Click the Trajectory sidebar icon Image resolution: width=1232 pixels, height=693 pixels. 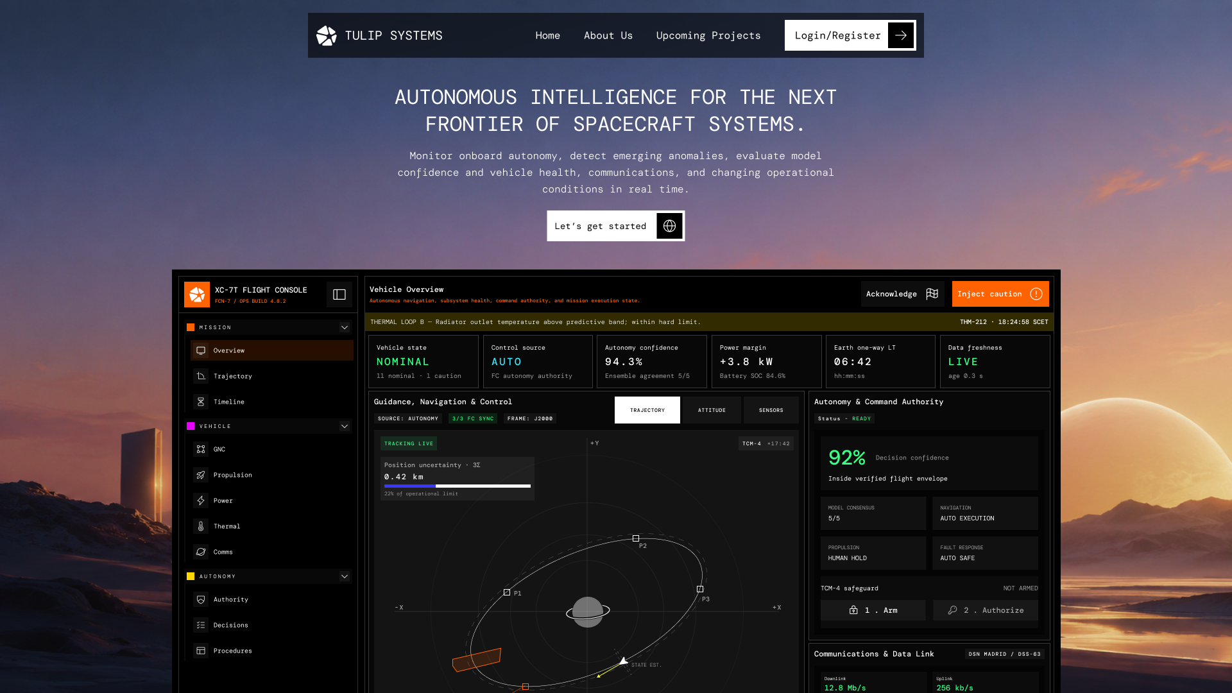pyautogui.click(x=201, y=376)
